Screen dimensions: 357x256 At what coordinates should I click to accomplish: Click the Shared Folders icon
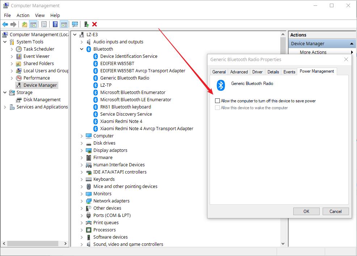(19, 64)
